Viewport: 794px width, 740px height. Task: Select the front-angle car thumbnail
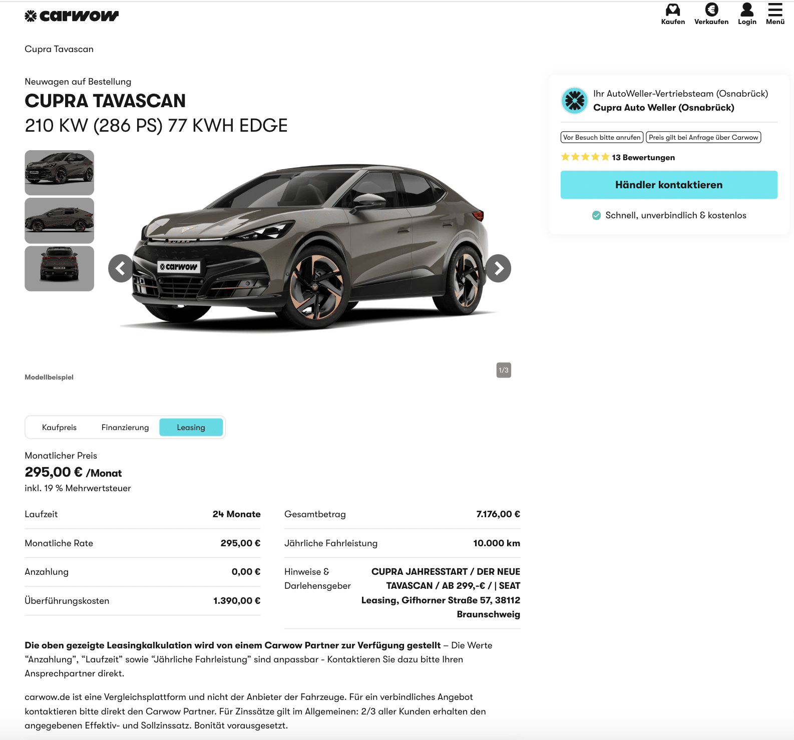click(59, 173)
